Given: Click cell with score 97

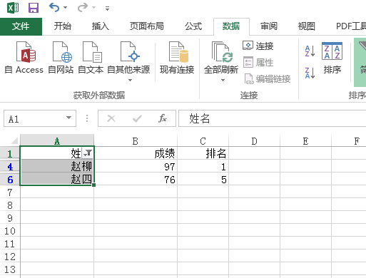Looking at the screenshot, I should (136, 166).
